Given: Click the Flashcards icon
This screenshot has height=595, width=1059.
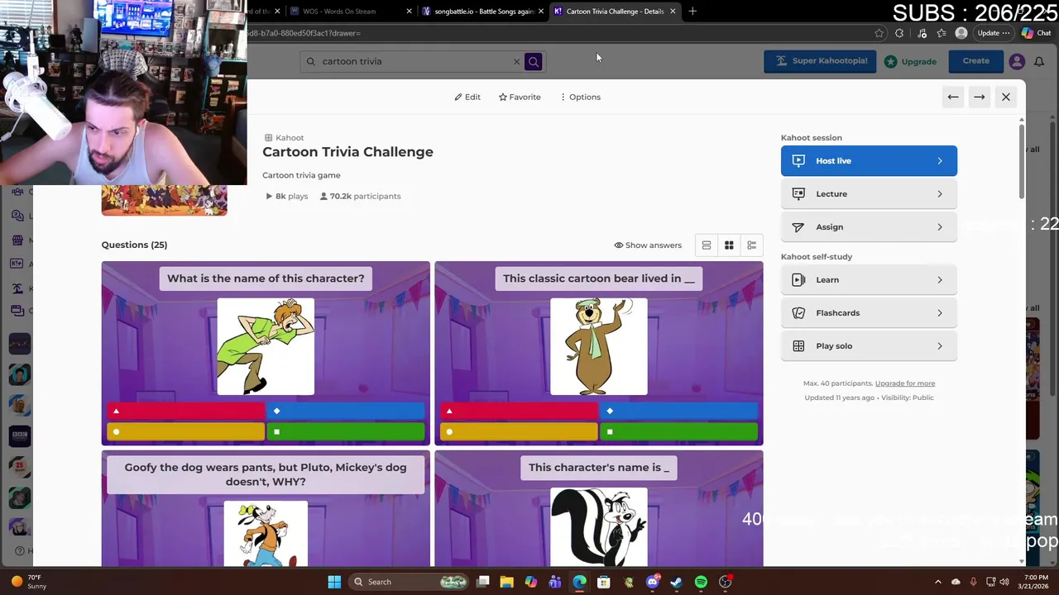Looking at the screenshot, I should click(x=798, y=312).
